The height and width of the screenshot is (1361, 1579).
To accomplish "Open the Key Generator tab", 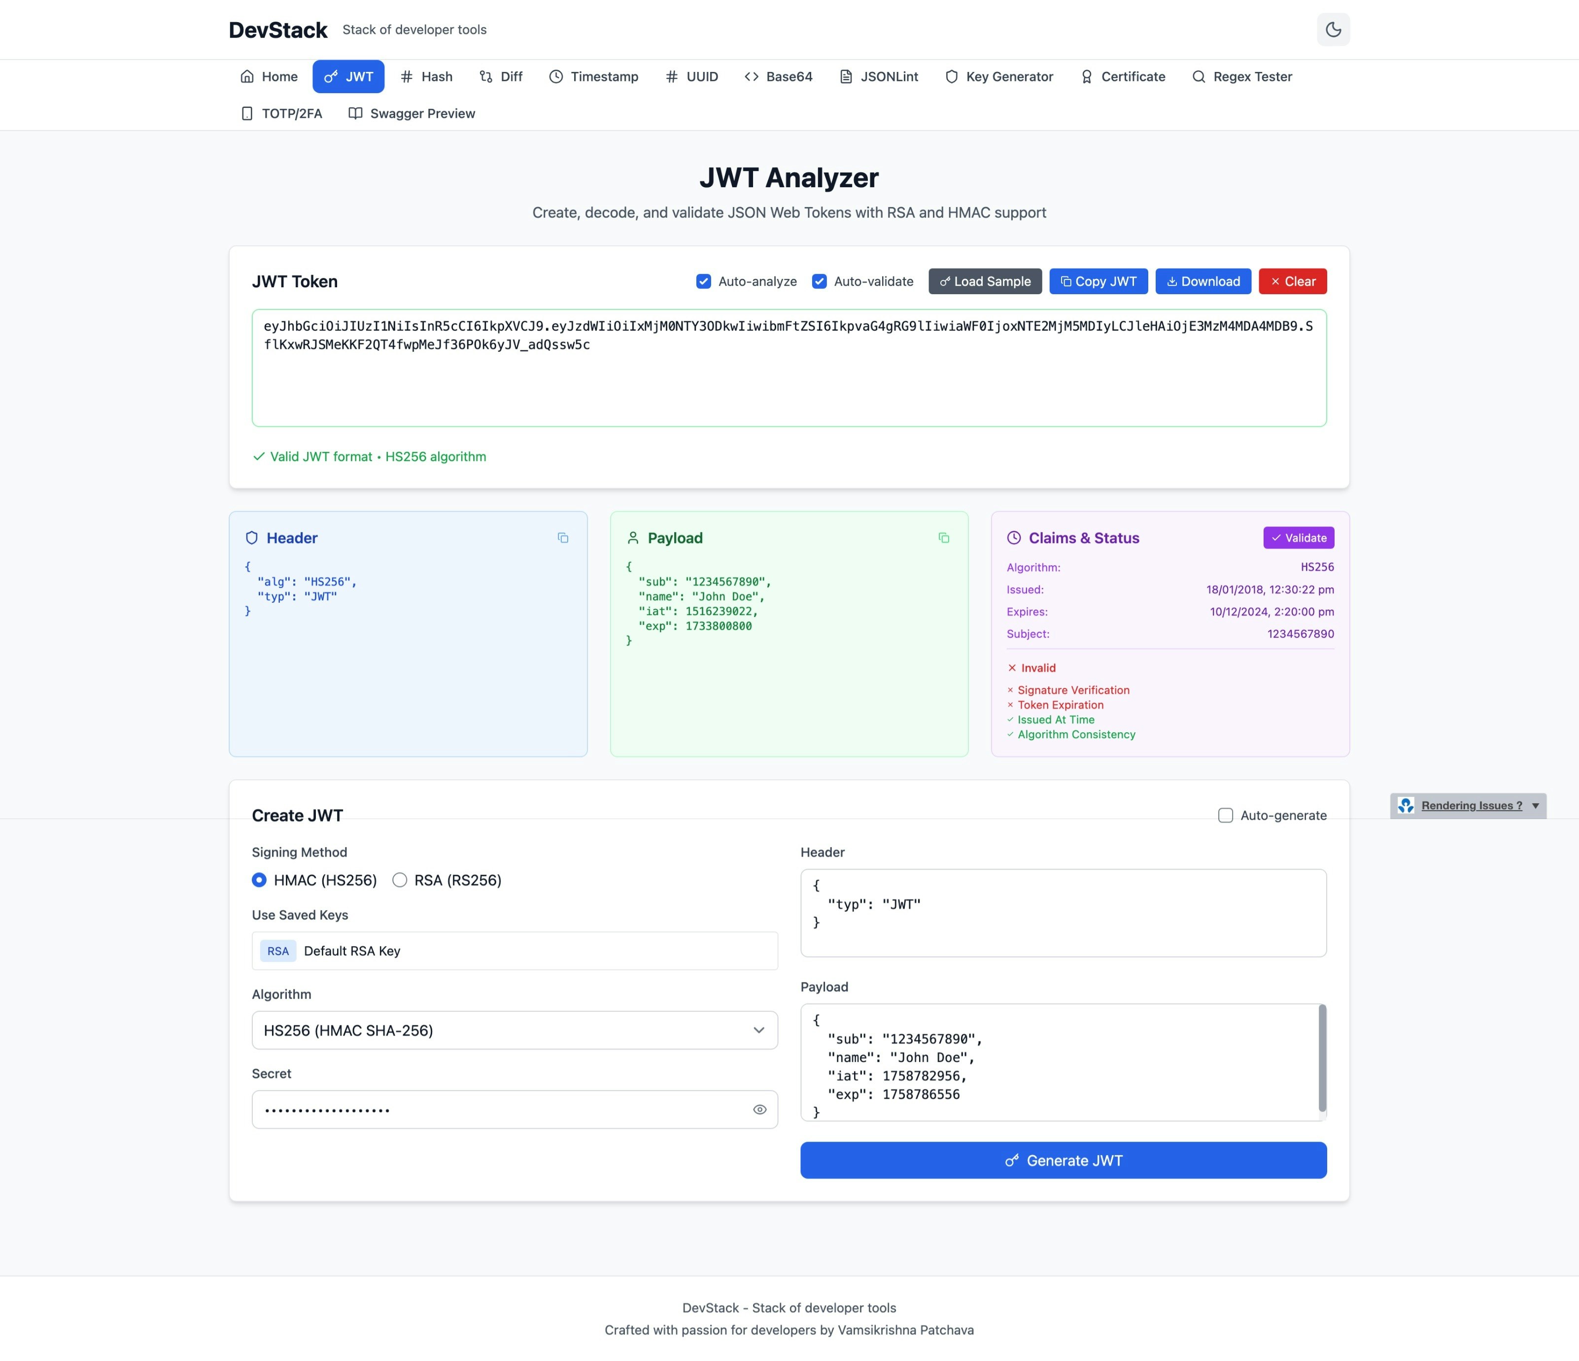I will [x=999, y=76].
